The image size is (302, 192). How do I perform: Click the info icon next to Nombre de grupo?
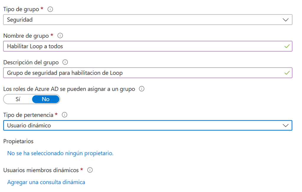[x=60, y=36]
